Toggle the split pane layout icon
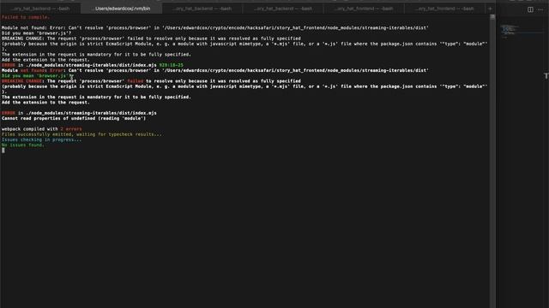The image size is (549, 308). 530,9
